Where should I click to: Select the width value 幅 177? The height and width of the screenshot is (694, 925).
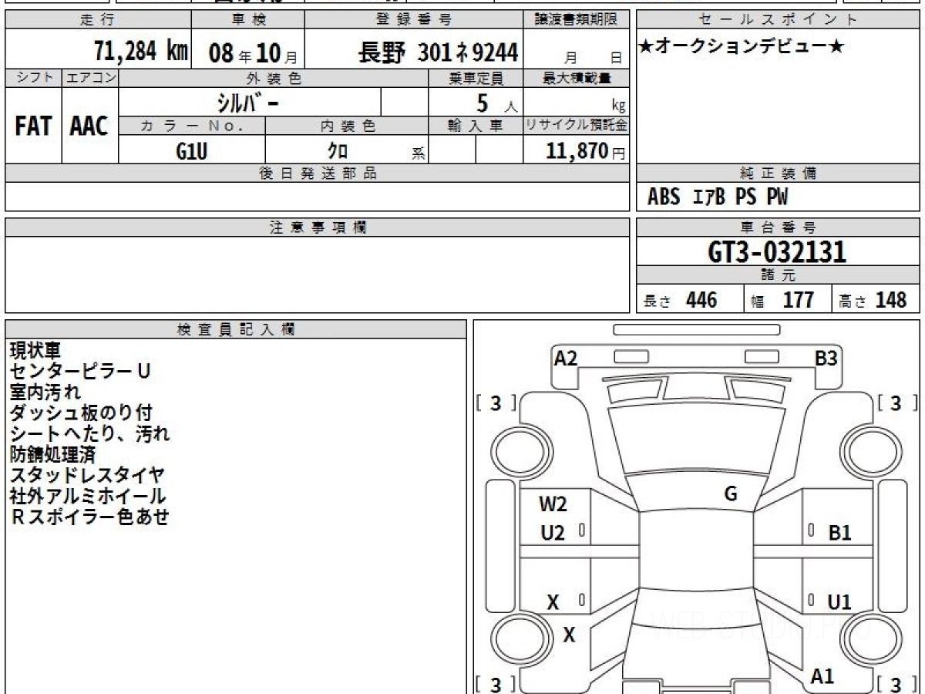tap(783, 300)
